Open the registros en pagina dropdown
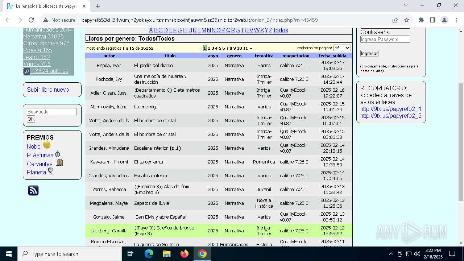Screen dimensions: 464x261 342,48
